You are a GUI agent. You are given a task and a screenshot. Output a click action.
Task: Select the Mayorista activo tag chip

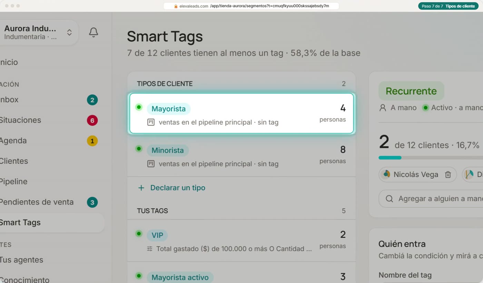180,277
